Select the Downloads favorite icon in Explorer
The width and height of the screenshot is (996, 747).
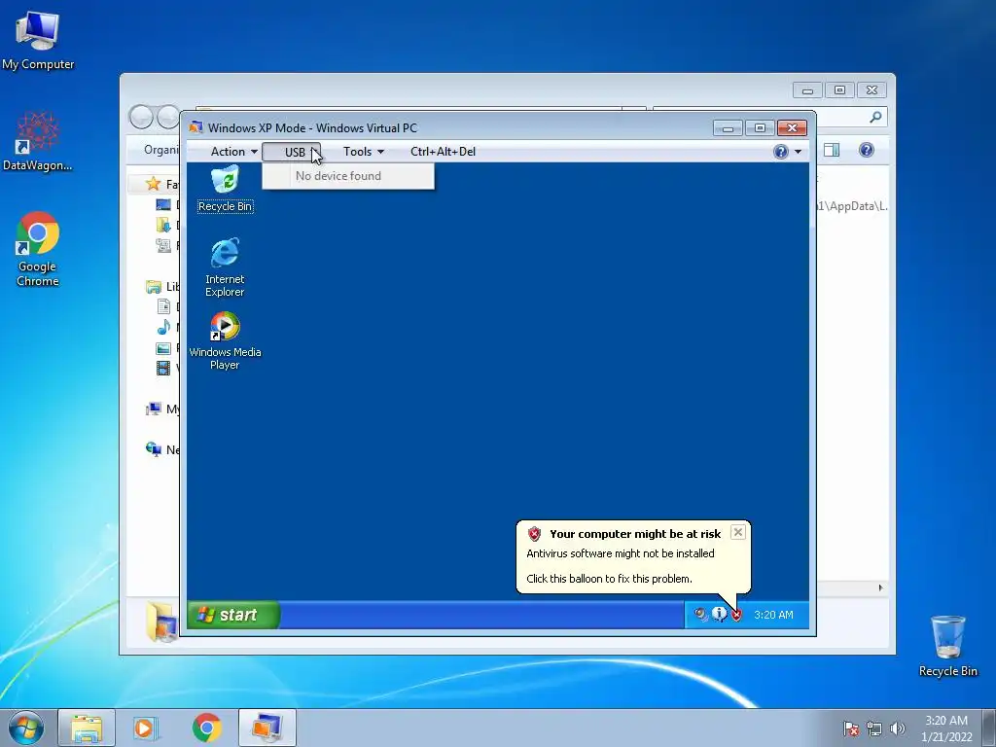[x=163, y=225]
